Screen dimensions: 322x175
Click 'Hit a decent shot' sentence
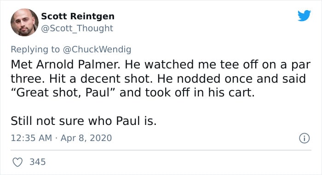[x=101, y=79]
